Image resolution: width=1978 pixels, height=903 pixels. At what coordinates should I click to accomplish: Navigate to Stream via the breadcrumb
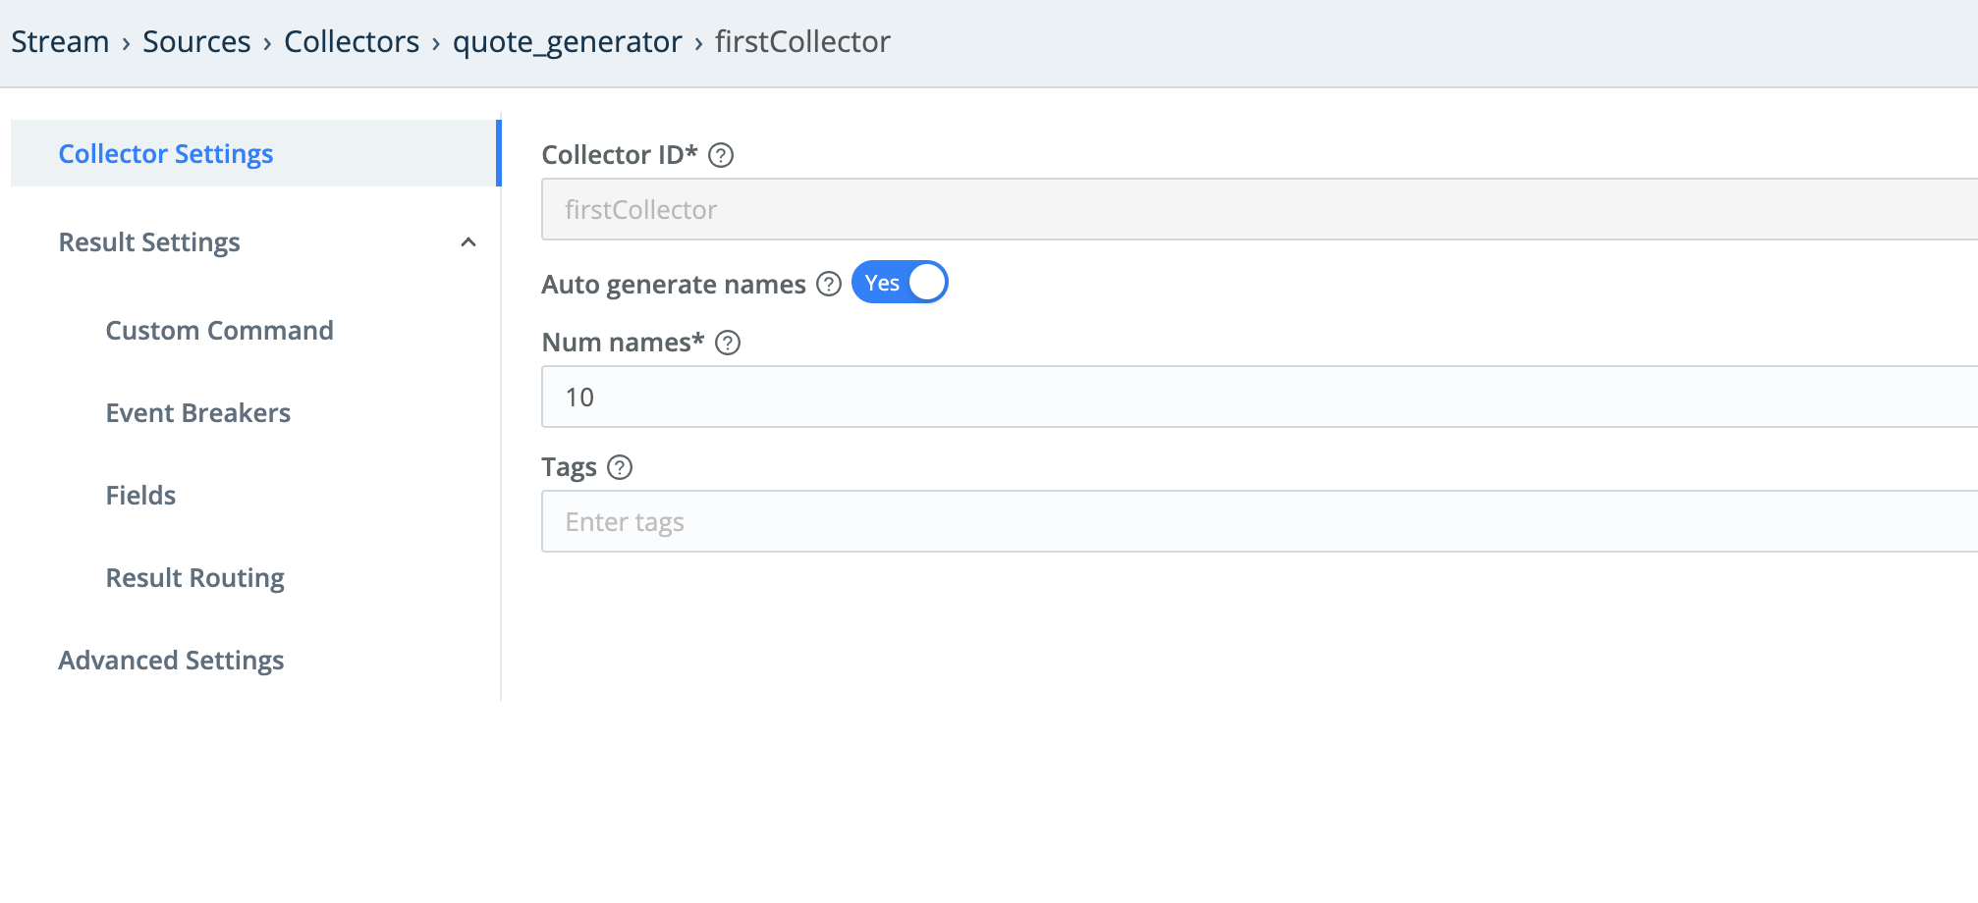60,41
